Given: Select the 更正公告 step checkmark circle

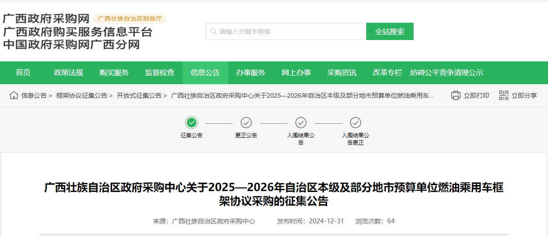Looking at the screenshot, I should coord(246,122).
